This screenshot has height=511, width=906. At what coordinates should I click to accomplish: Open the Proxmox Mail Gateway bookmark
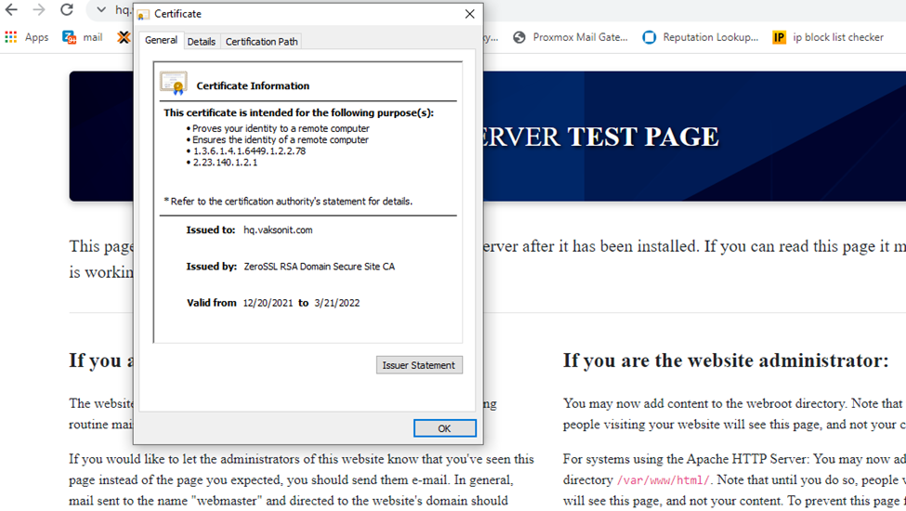(x=571, y=37)
